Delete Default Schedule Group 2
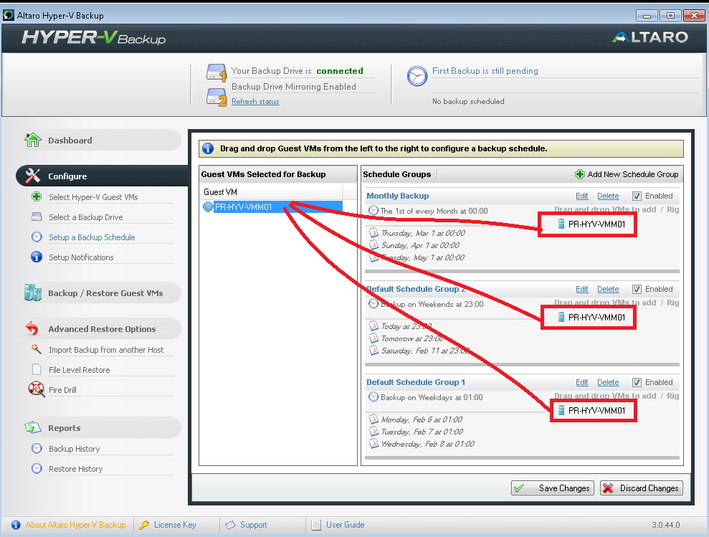 pos(608,289)
